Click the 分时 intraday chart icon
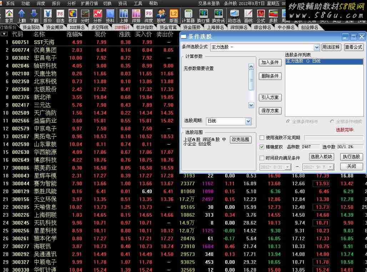The height and width of the screenshot is (272, 367). point(85,15)
